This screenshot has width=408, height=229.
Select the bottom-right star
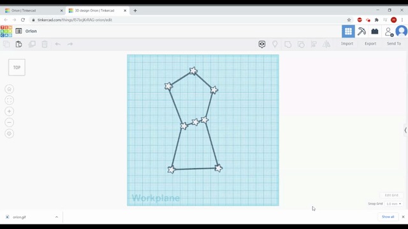(218, 168)
